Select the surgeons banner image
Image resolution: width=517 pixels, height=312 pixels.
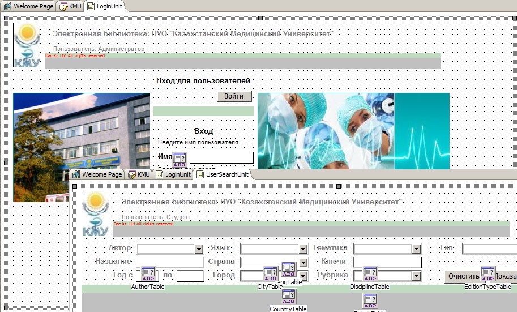[x=353, y=131]
